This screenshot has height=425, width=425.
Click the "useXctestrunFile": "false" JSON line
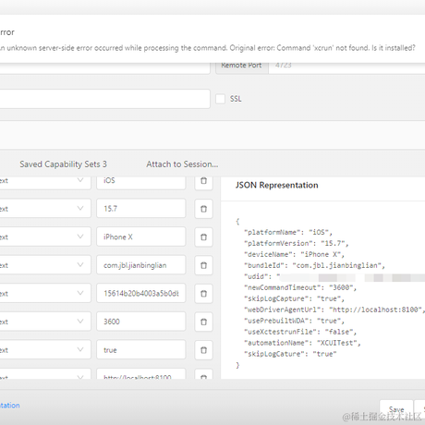[x=300, y=332]
